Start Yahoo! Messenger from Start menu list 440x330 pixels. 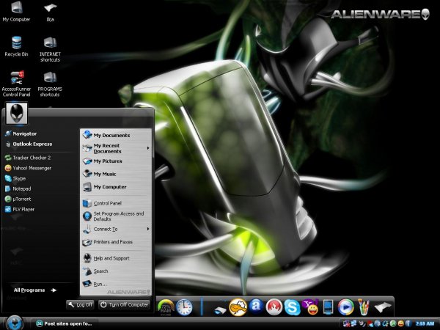point(28,168)
